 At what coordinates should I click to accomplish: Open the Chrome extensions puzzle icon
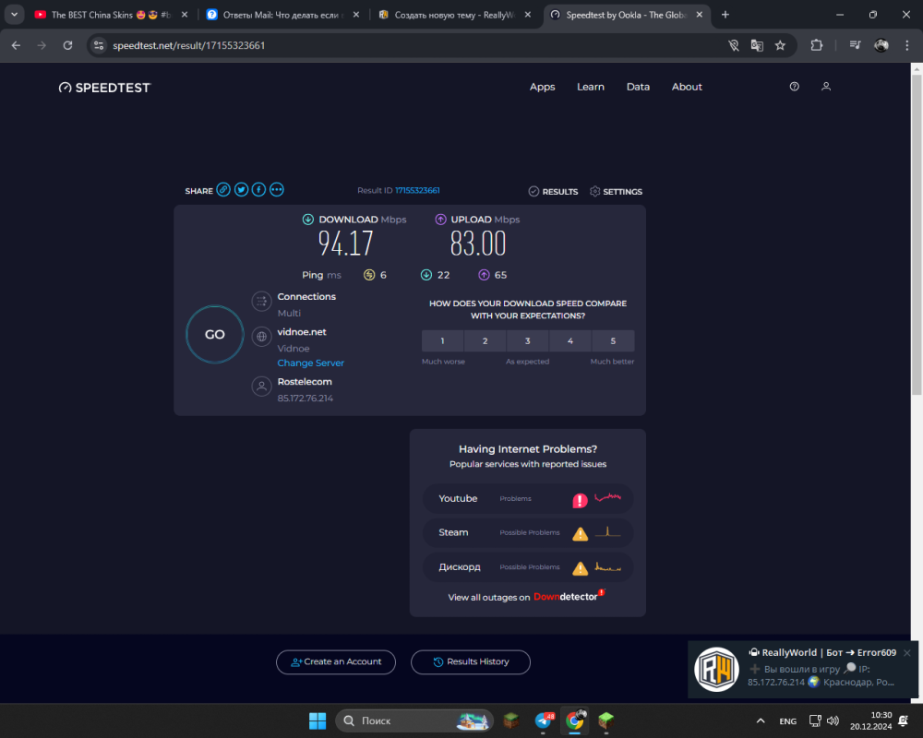point(817,45)
